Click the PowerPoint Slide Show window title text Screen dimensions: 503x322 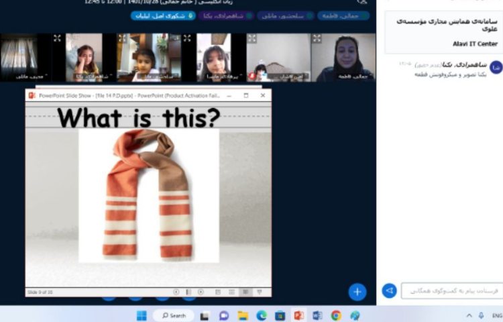click(x=129, y=95)
